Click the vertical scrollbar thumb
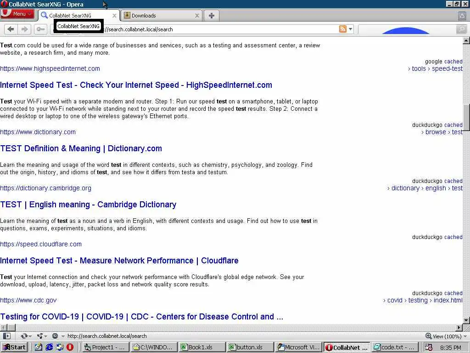Viewport: 470px width, 353px height. click(x=466, y=117)
